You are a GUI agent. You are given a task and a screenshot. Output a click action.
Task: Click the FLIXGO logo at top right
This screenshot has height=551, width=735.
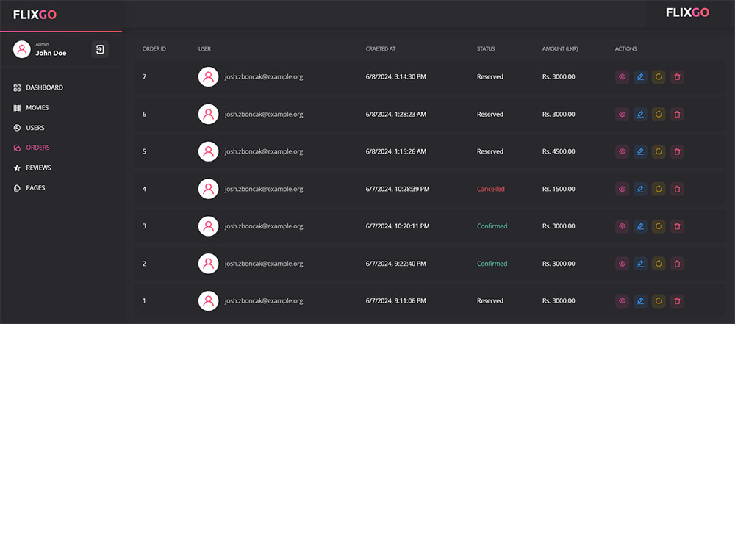coord(688,12)
